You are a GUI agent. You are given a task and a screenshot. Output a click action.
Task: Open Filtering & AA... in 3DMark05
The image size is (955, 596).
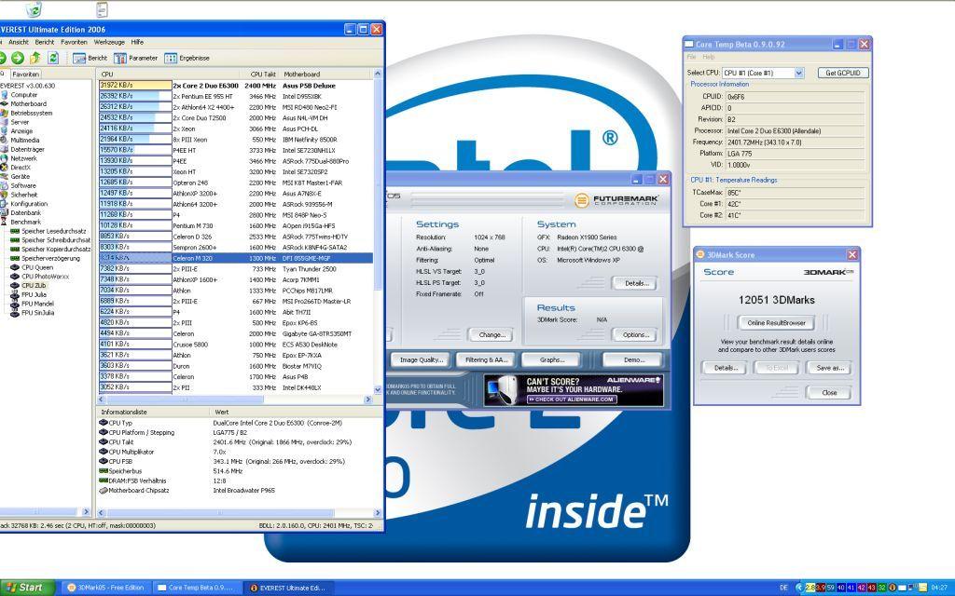(x=486, y=360)
